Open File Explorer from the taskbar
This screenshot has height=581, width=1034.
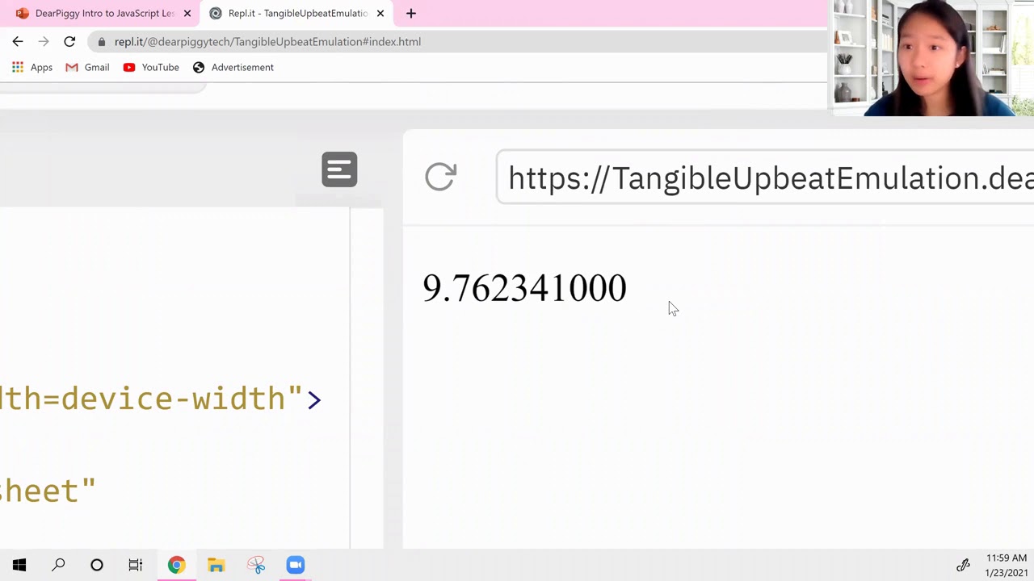pyautogui.click(x=216, y=565)
